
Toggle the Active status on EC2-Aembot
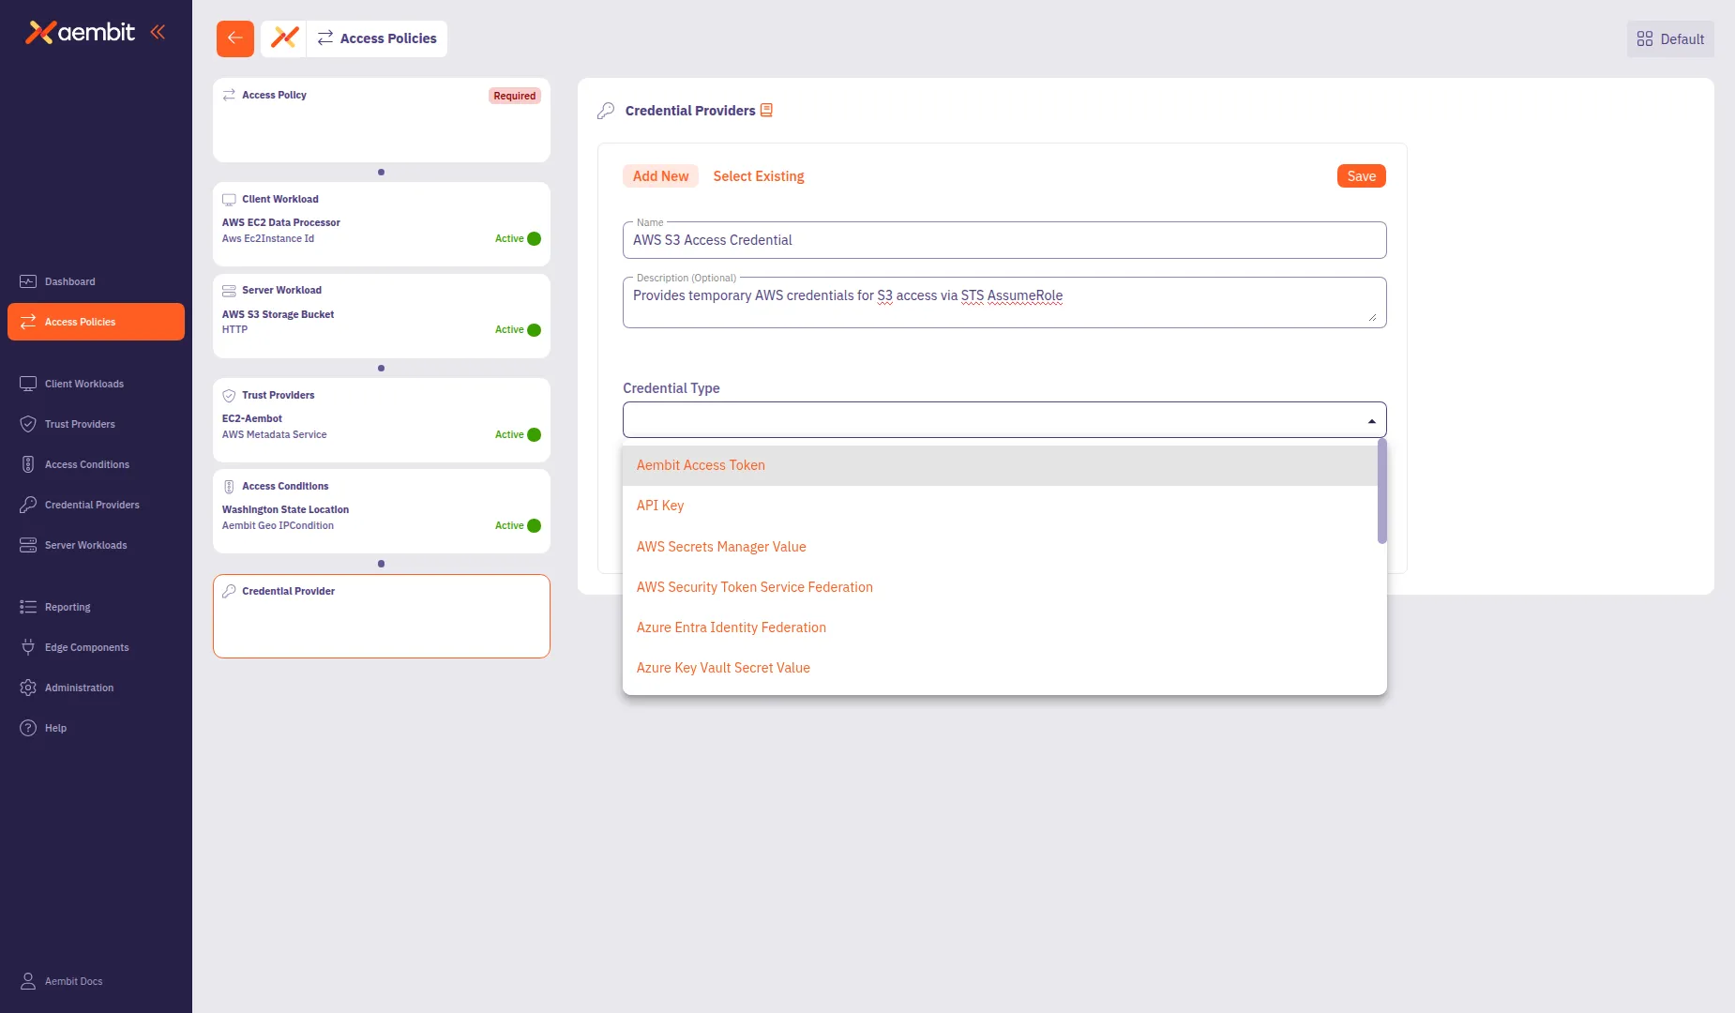click(x=533, y=434)
